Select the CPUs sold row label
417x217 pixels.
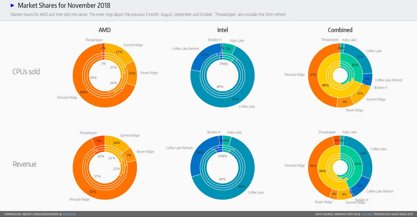point(26,72)
